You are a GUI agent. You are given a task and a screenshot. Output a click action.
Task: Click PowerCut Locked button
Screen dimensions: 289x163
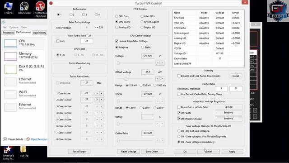(228, 107)
